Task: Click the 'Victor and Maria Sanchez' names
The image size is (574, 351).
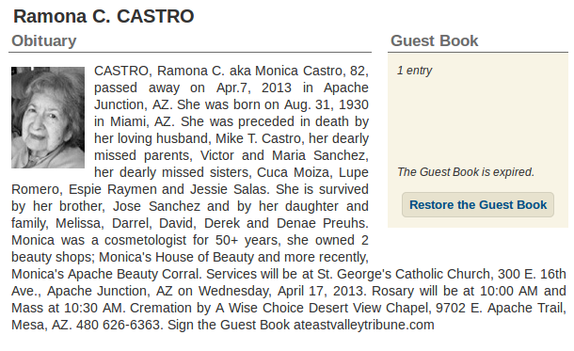Action: coord(282,155)
